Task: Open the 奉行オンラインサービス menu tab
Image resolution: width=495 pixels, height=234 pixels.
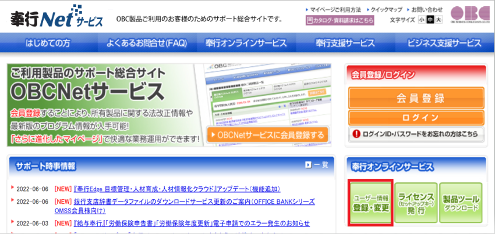Action: 246,43
